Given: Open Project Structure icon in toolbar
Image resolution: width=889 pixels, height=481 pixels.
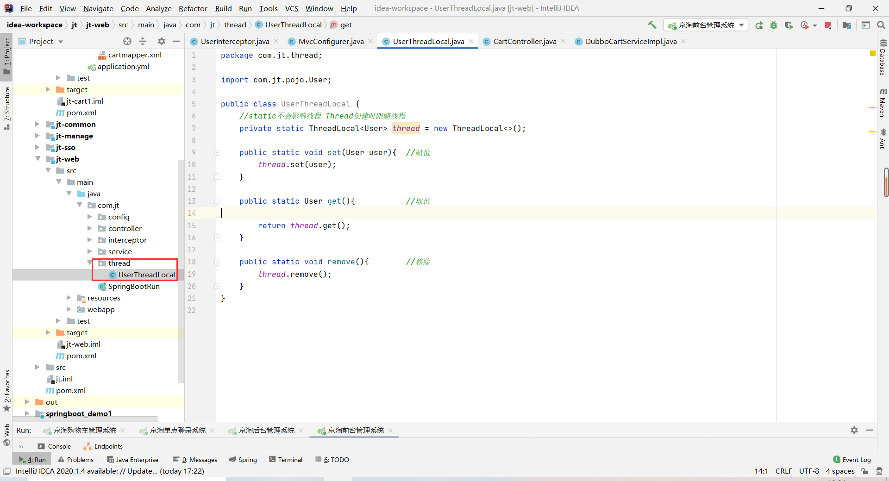Looking at the screenshot, I should coord(847,25).
